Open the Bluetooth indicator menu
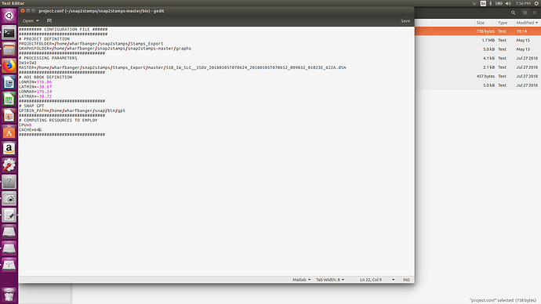This screenshot has width=541, height=304. tap(491, 3)
